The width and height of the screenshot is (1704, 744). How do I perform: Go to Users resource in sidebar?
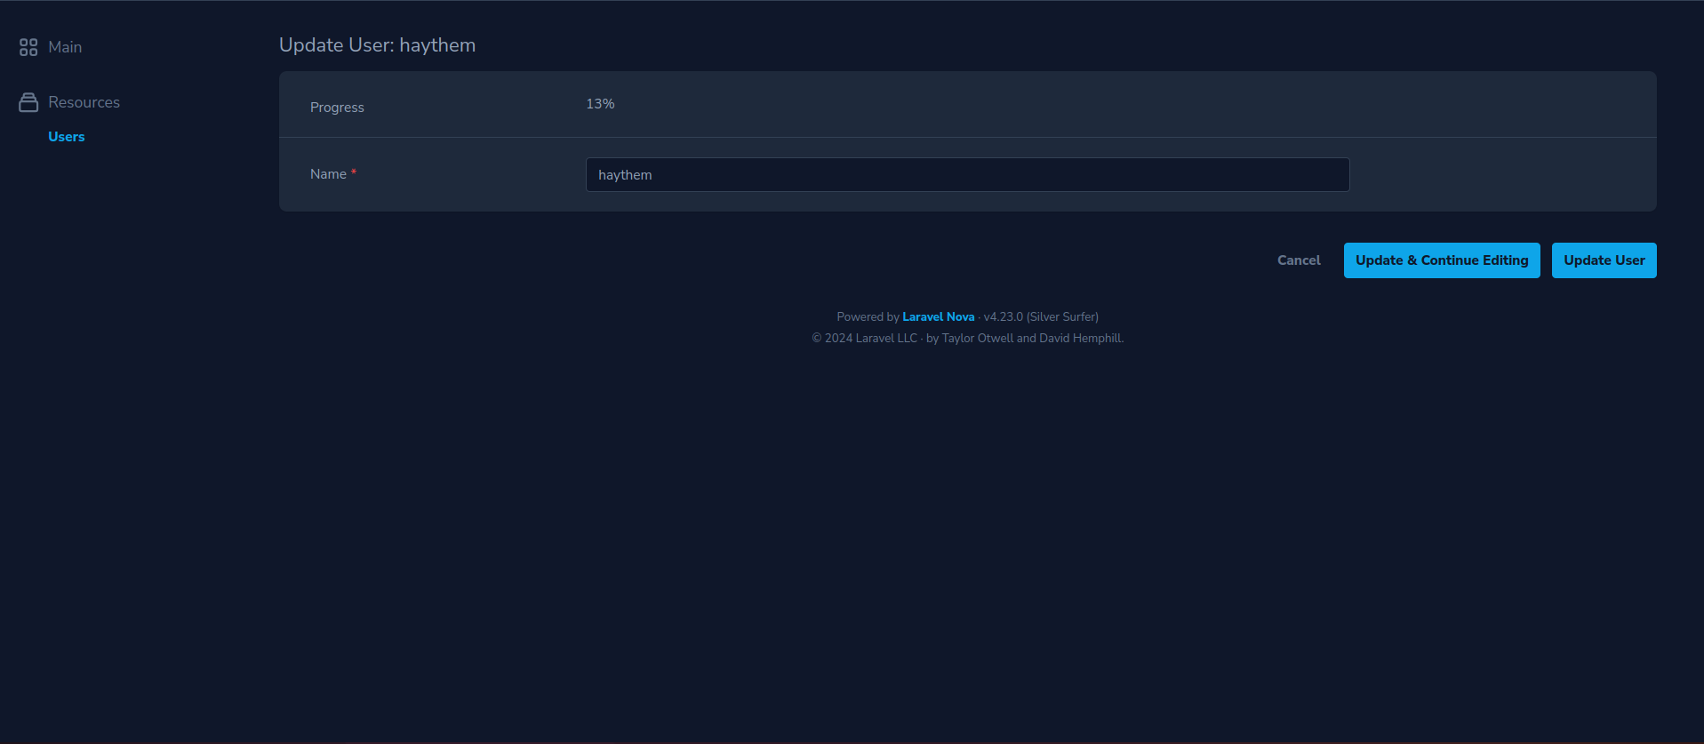(x=67, y=137)
